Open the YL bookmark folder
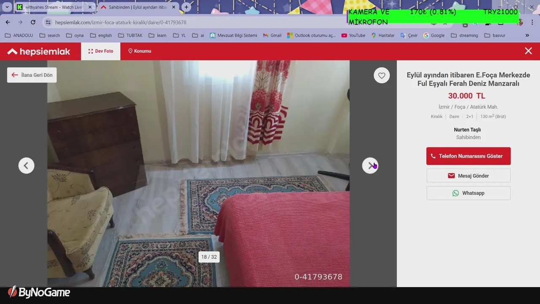This screenshot has height=304, width=540. point(179,35)
